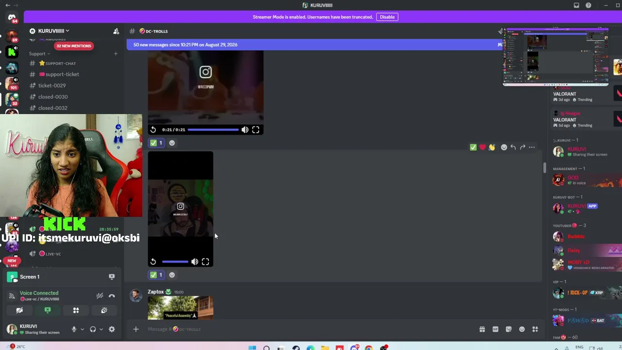The height and width of the screenshot is (350, 622).
Task: Seek in second video's progress bar
Action: coord(175,262)
